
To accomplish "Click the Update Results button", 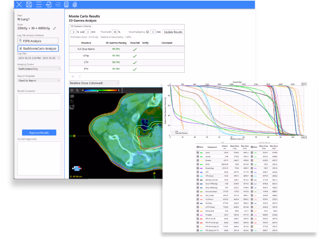I will tap(173, 32).
